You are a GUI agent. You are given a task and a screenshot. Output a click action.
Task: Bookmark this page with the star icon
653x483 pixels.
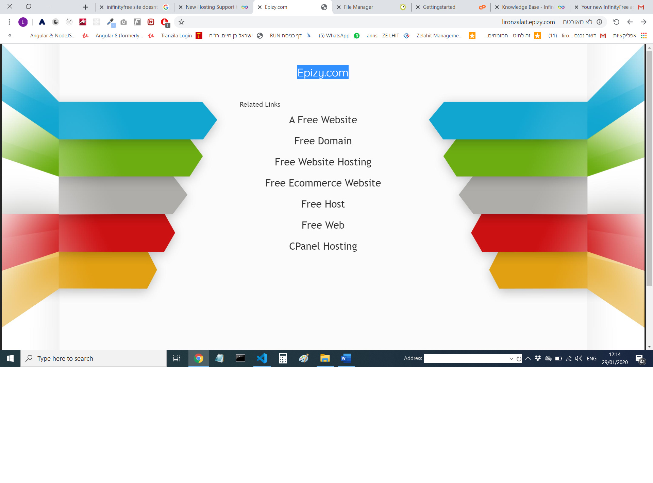coord(181,22)
